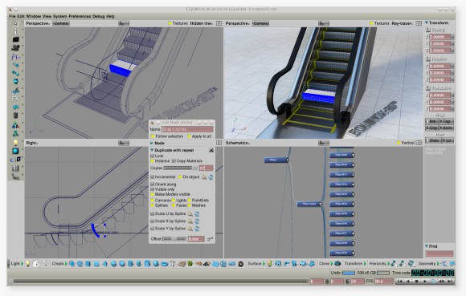
Task: Click the Offset slider
Action: tap(174, 239)
